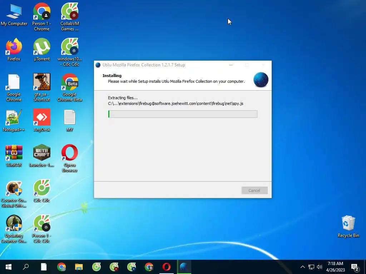Open the network status tray icon
This screenshot has height=274, width=366.
(x=311, y=267)
